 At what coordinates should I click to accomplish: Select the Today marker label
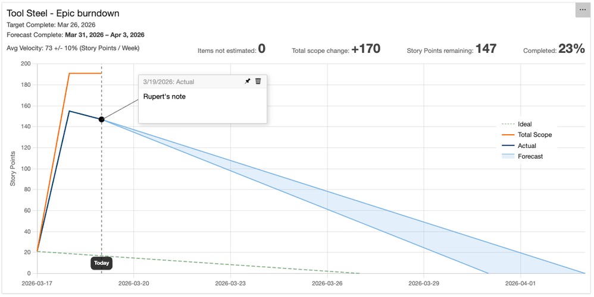coord(101,263)
